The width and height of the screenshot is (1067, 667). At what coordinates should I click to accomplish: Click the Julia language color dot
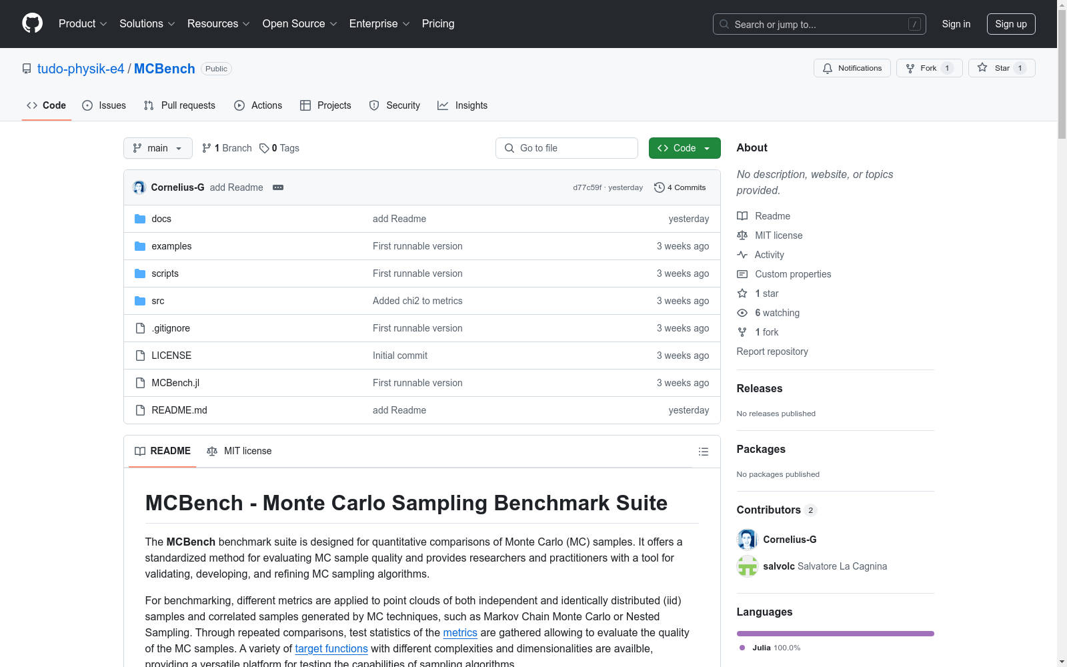[742, 648]
